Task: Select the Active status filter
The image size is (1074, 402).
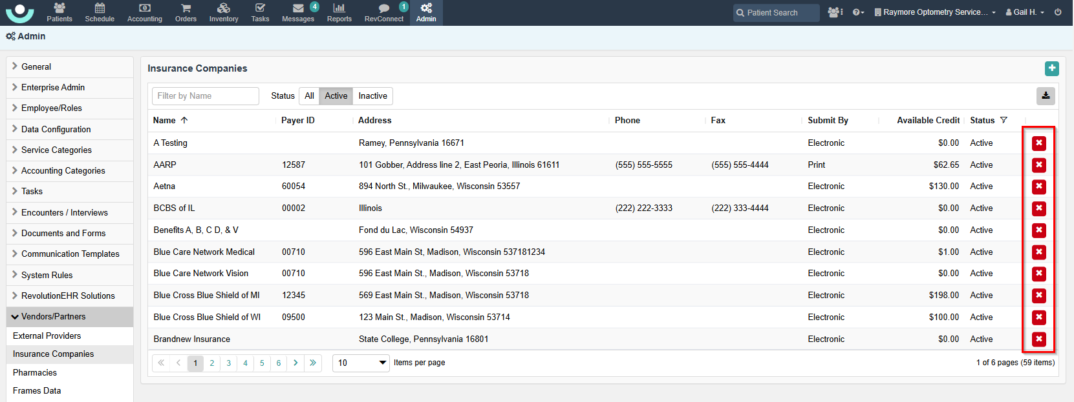Action: (x=336, y=96)
